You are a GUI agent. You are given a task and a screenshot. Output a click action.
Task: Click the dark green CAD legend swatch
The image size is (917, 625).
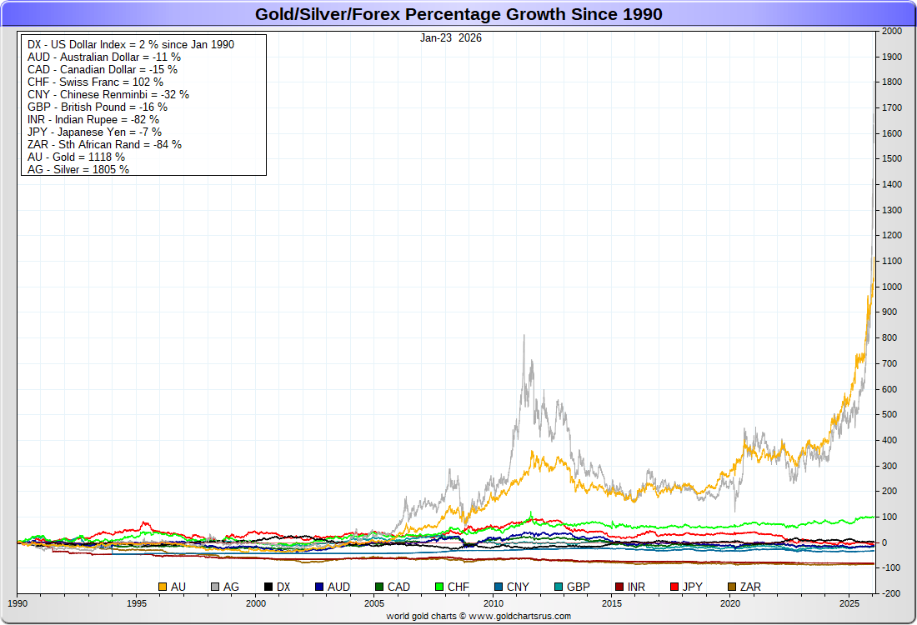tap(379, 587)
